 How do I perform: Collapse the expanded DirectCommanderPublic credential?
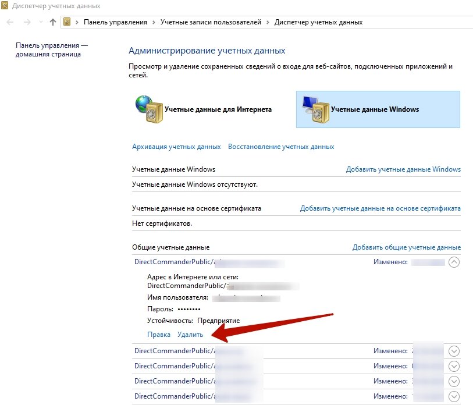point(454,262)
